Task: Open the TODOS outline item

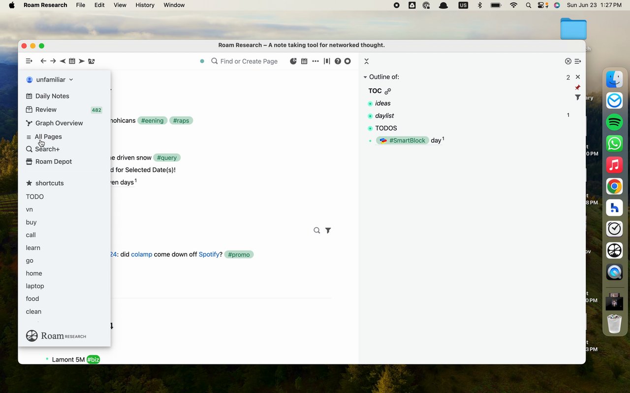Action: [386, 128]
